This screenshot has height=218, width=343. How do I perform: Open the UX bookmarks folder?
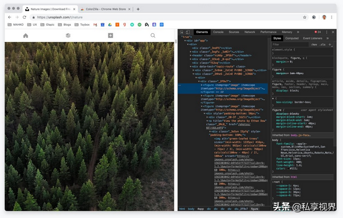coord(32,25)
